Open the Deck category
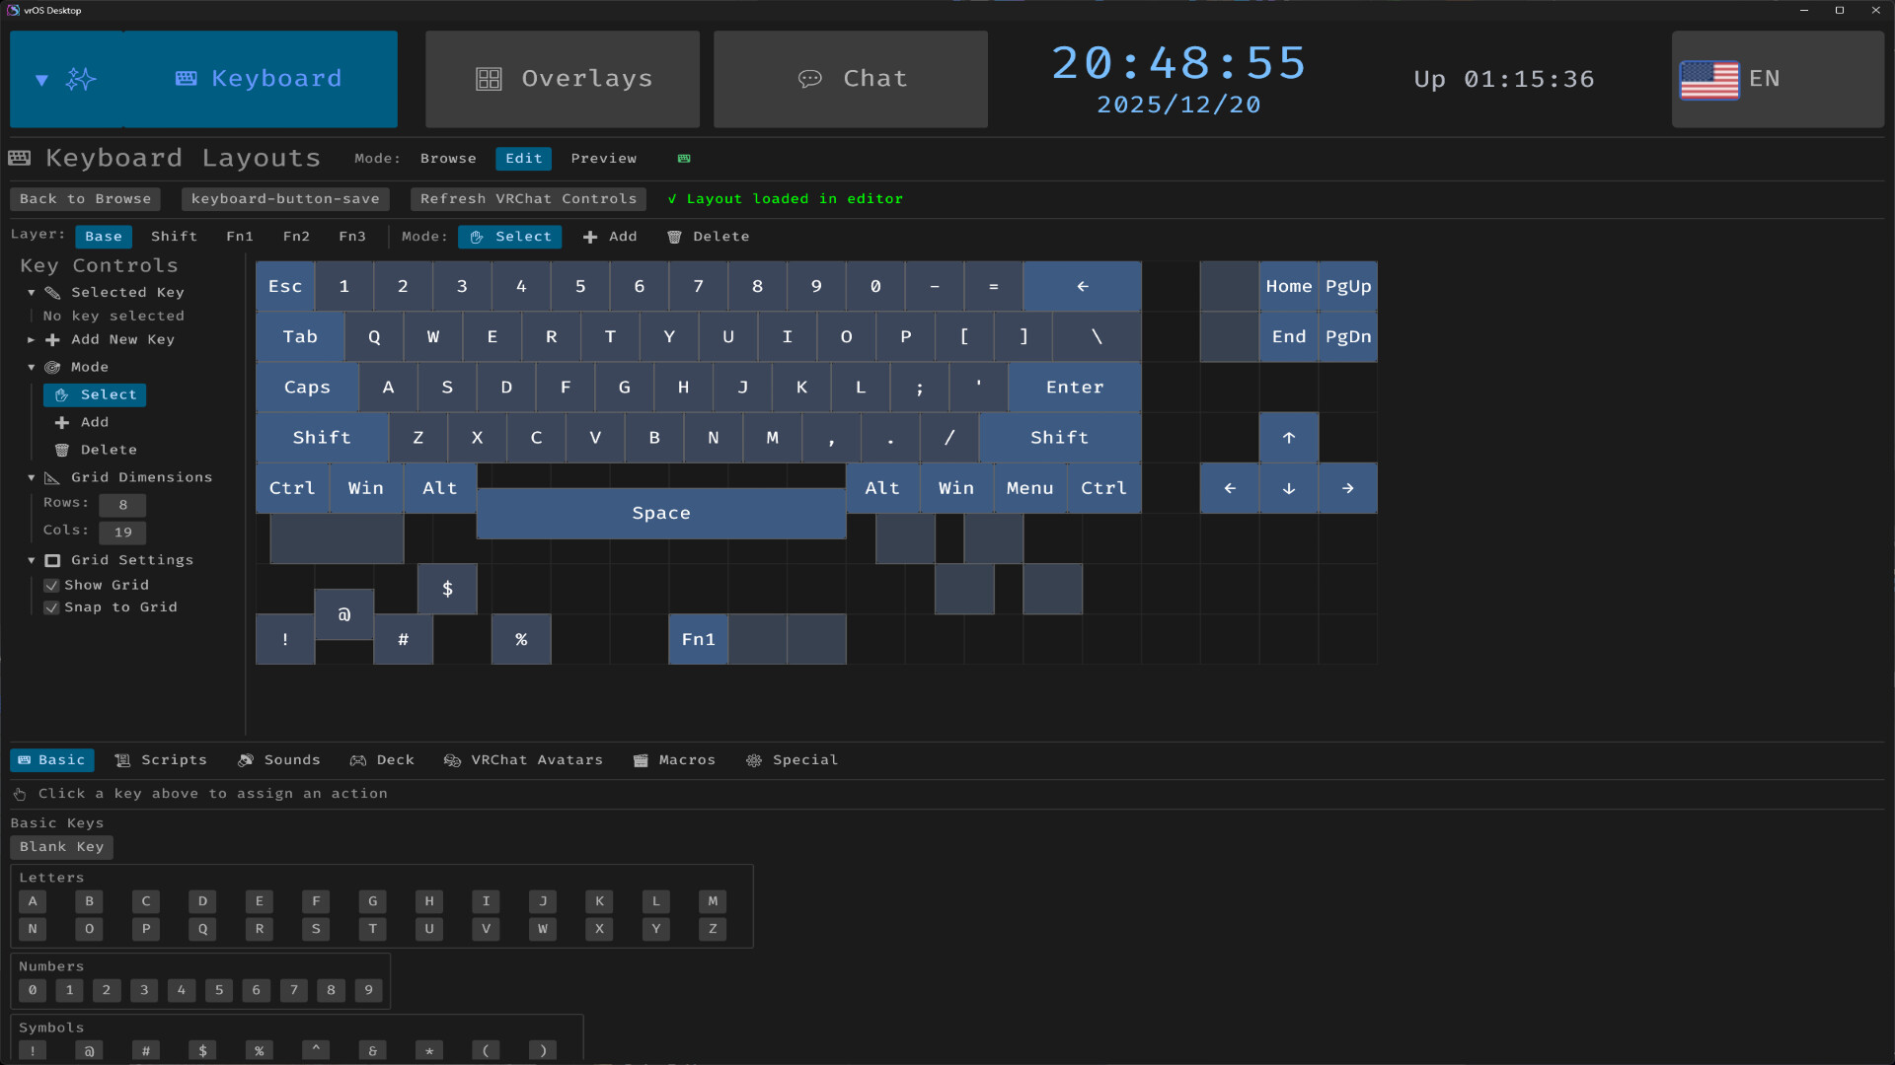 click(383, 760)
